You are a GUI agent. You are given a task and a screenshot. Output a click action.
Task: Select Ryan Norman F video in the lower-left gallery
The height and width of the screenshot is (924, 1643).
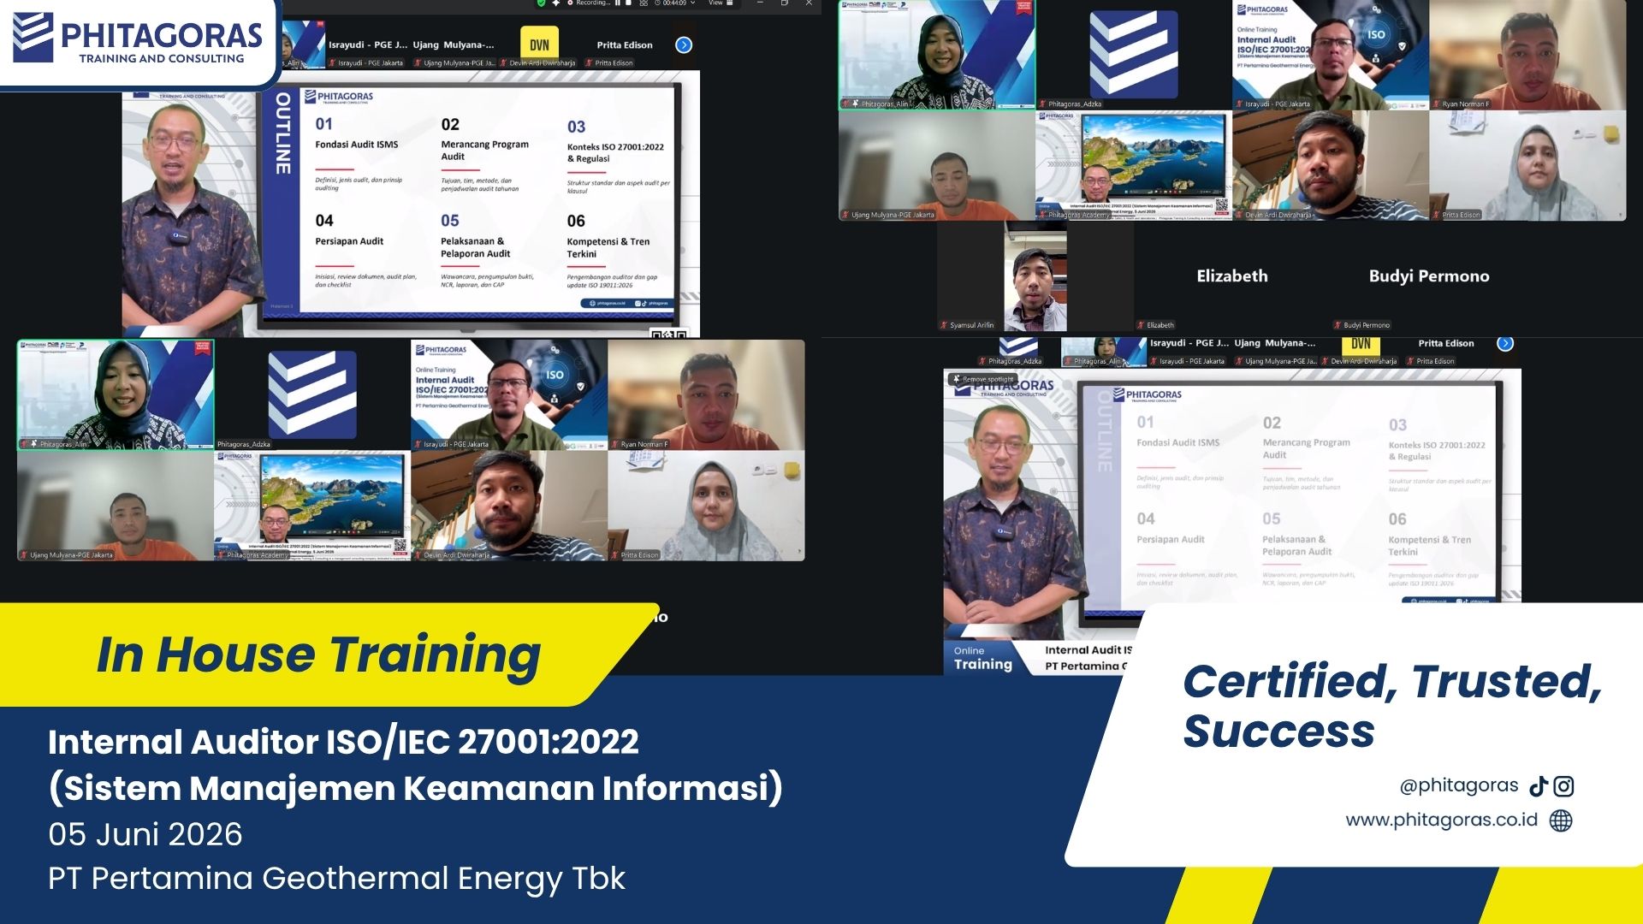(x=706, y=394)
